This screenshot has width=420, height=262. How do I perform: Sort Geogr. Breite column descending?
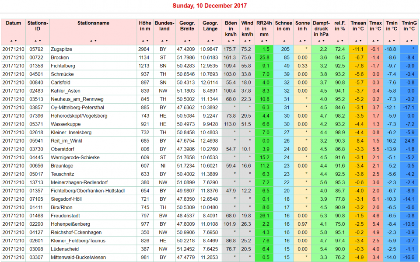189,41
